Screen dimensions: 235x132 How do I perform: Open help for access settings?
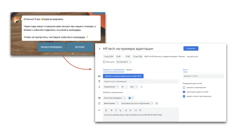coord(157,103)
